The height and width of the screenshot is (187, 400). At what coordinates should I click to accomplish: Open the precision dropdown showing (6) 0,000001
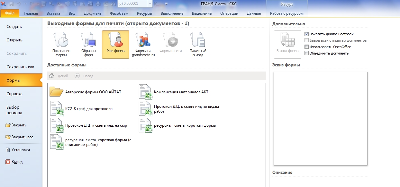pyautogui.click(x=150, y=4)
